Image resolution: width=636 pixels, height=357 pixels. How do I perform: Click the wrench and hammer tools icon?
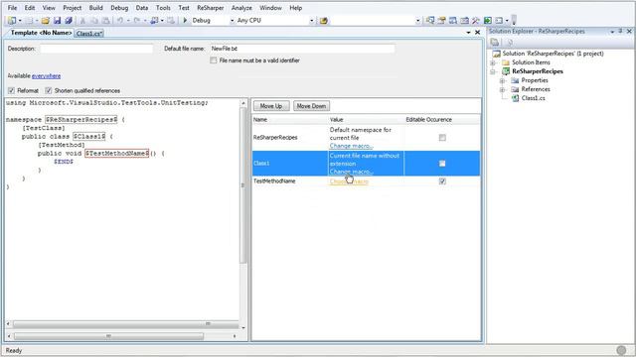[476, 20]
